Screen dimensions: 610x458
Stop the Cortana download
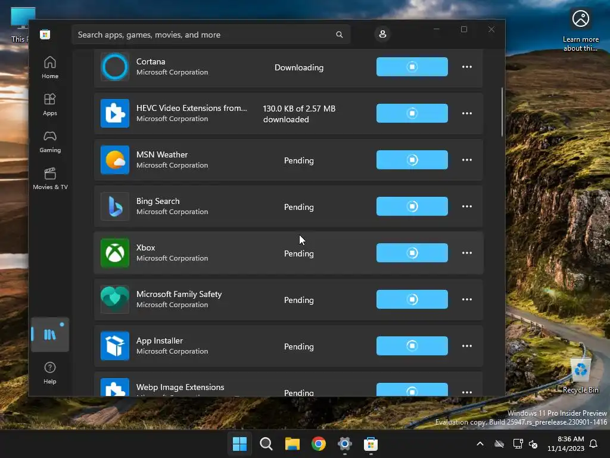[x=412, y=67]
